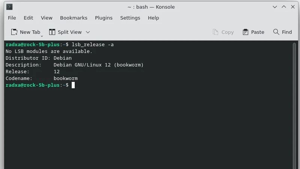Open the Edit menu
This screenshot has width=300, height=169.
pos(29,18)
